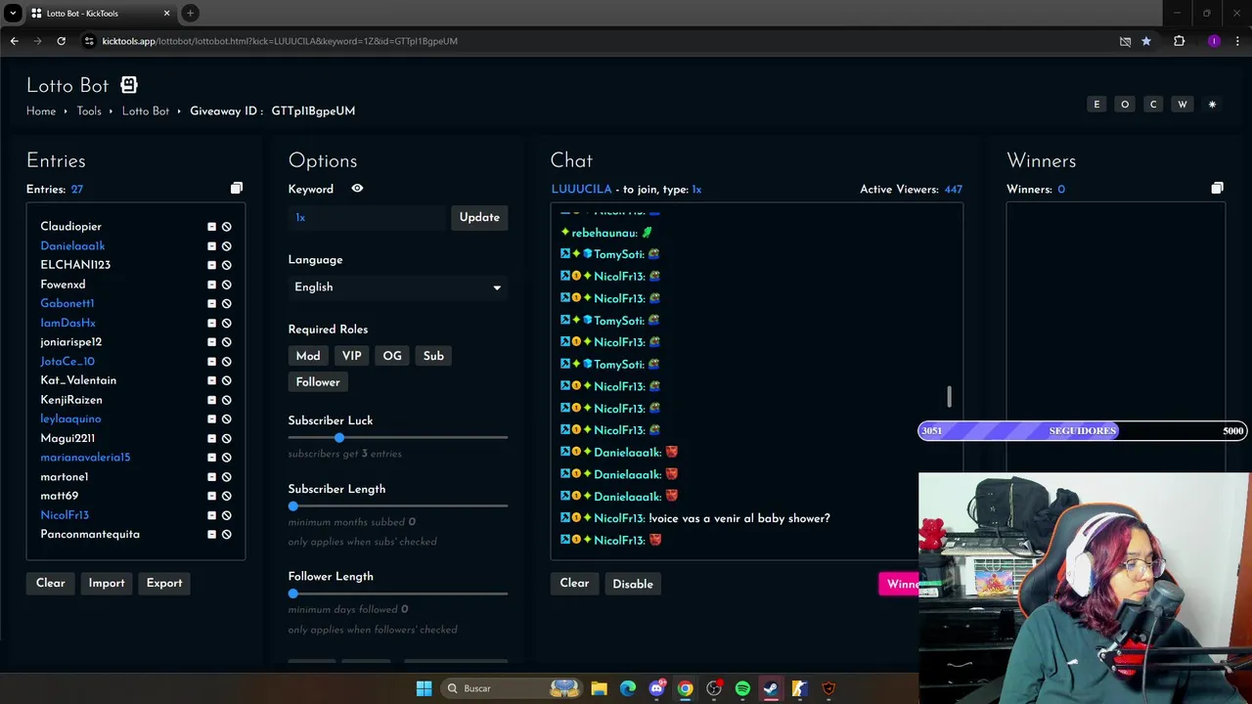Remove IamDasHx entry with the minus icon
The height and width of the screenshot is (704, 1252).
point(211,323)
